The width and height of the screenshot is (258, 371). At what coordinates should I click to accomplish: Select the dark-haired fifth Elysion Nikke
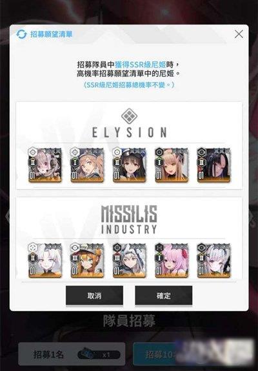(x=213, y=165)
